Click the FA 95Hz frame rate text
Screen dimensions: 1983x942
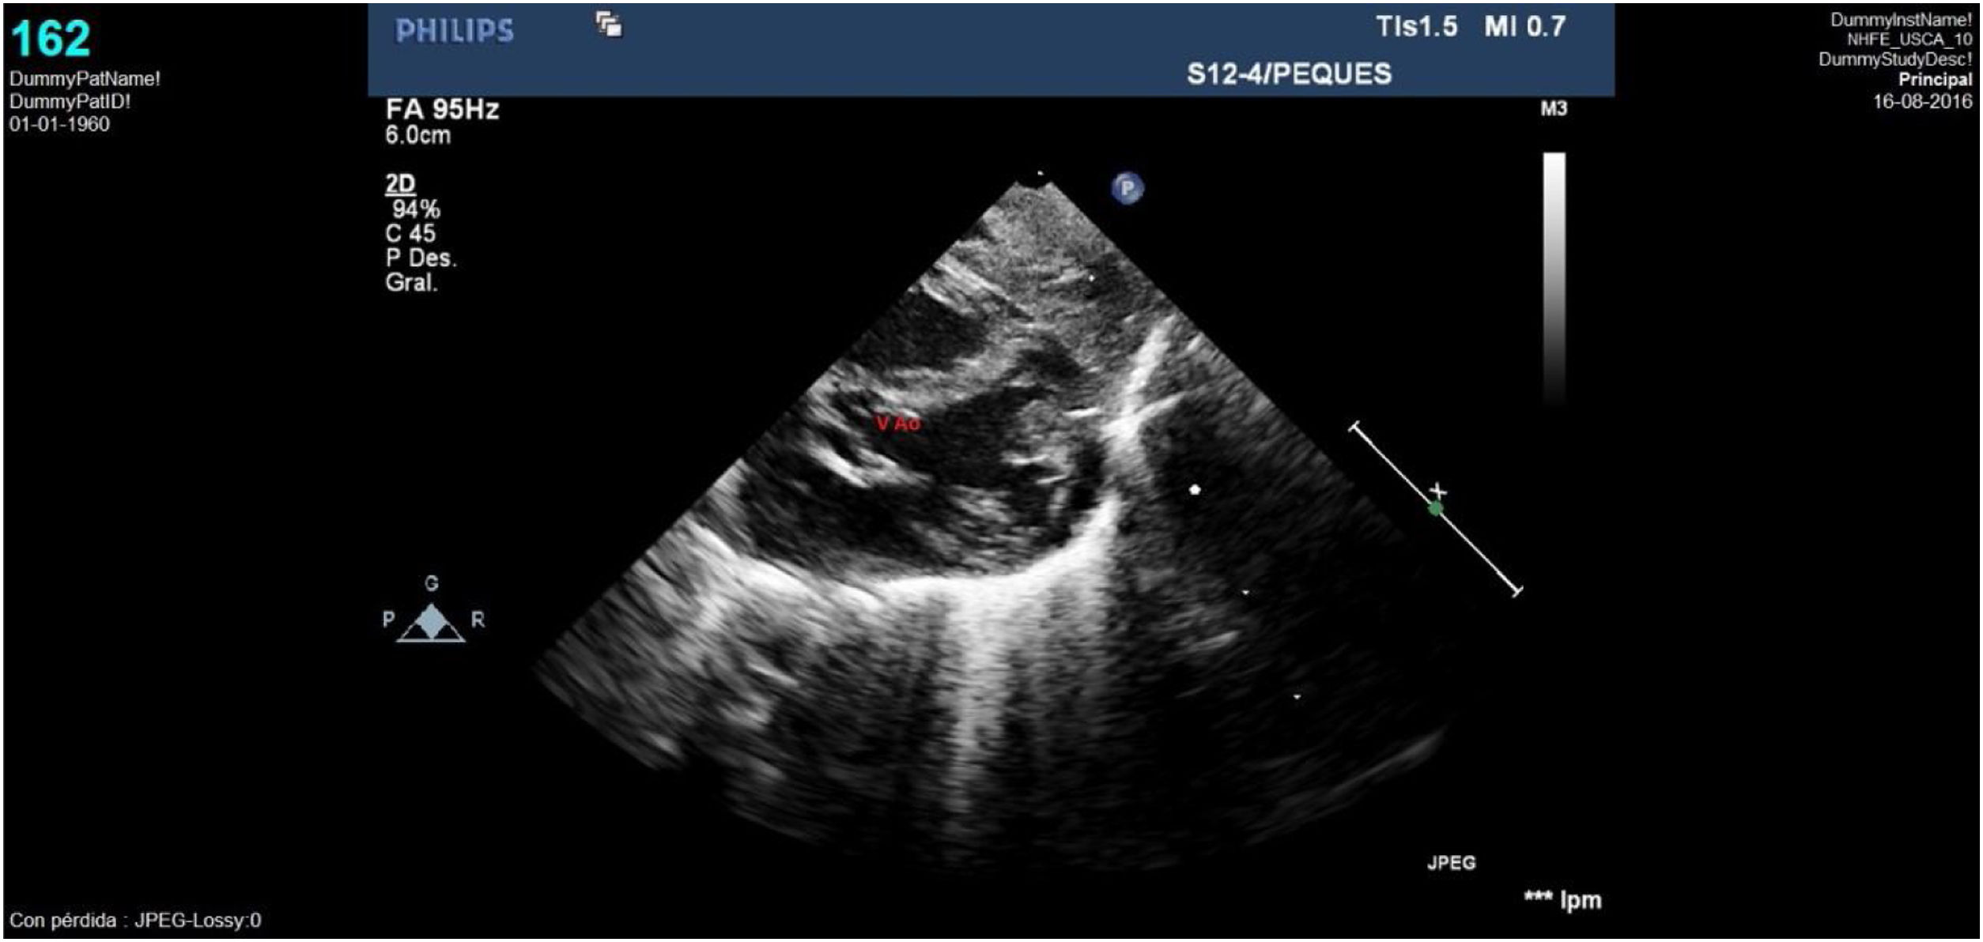coord(442,109)
